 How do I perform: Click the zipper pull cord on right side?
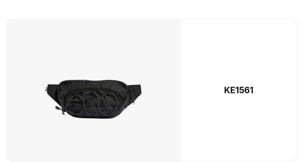pos(133,97)
